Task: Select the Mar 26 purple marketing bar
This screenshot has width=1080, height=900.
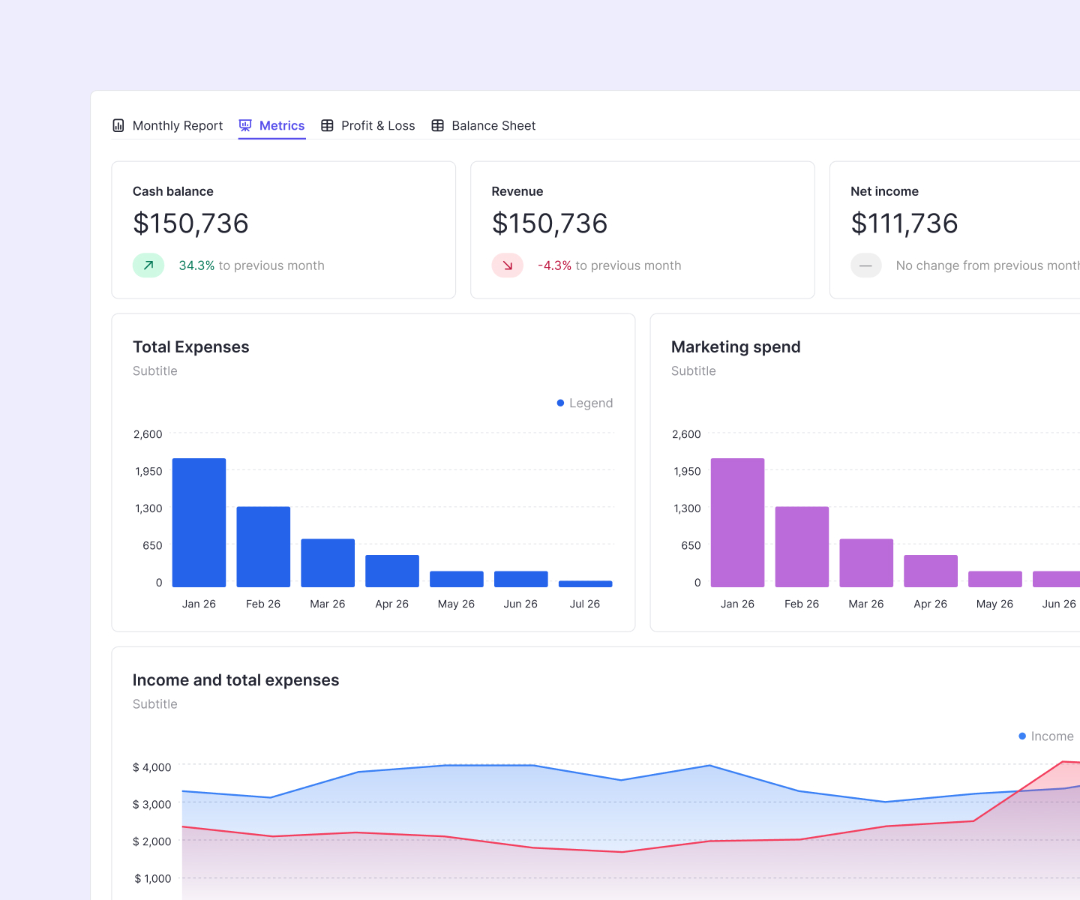Action: coord(866,562)
